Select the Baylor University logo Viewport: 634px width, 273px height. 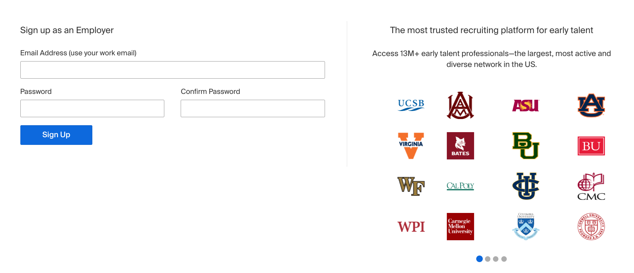(526, 146)
